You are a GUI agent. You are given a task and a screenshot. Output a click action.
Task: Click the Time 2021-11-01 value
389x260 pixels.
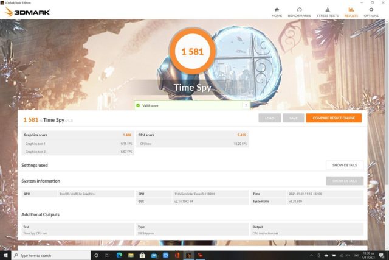click(305, 194)
